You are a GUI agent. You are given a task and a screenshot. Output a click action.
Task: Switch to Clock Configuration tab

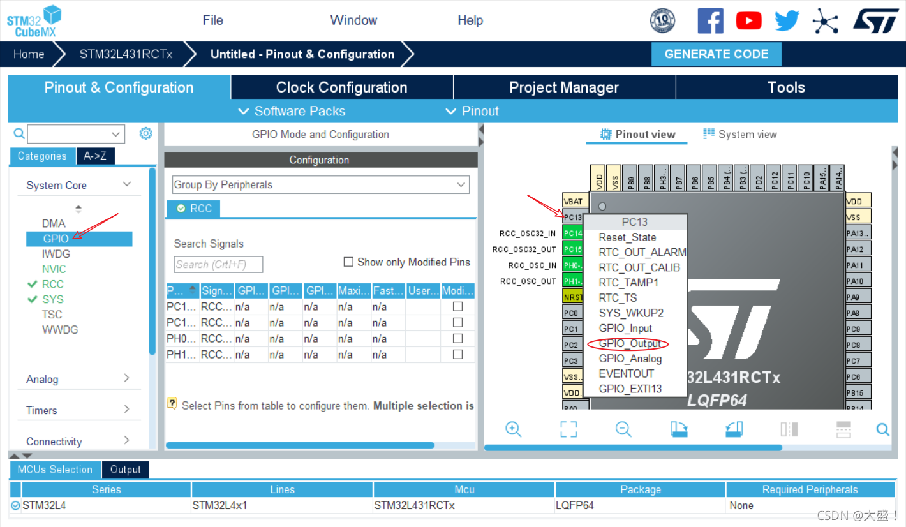tap(341, 87)
